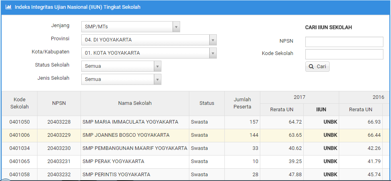This screenshot has height=181, width=391.
Task: Click the Cari search button
Action: (x=317, y=67)
